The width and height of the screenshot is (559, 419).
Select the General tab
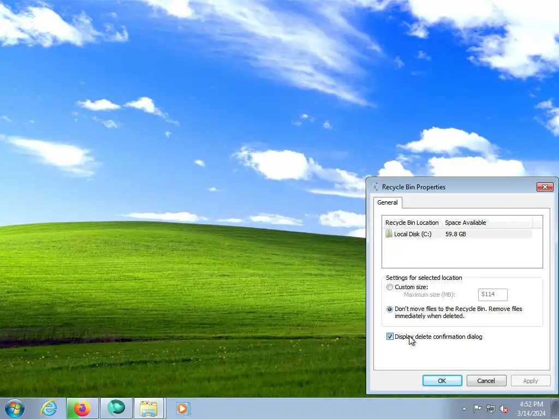tap(388, 202)
